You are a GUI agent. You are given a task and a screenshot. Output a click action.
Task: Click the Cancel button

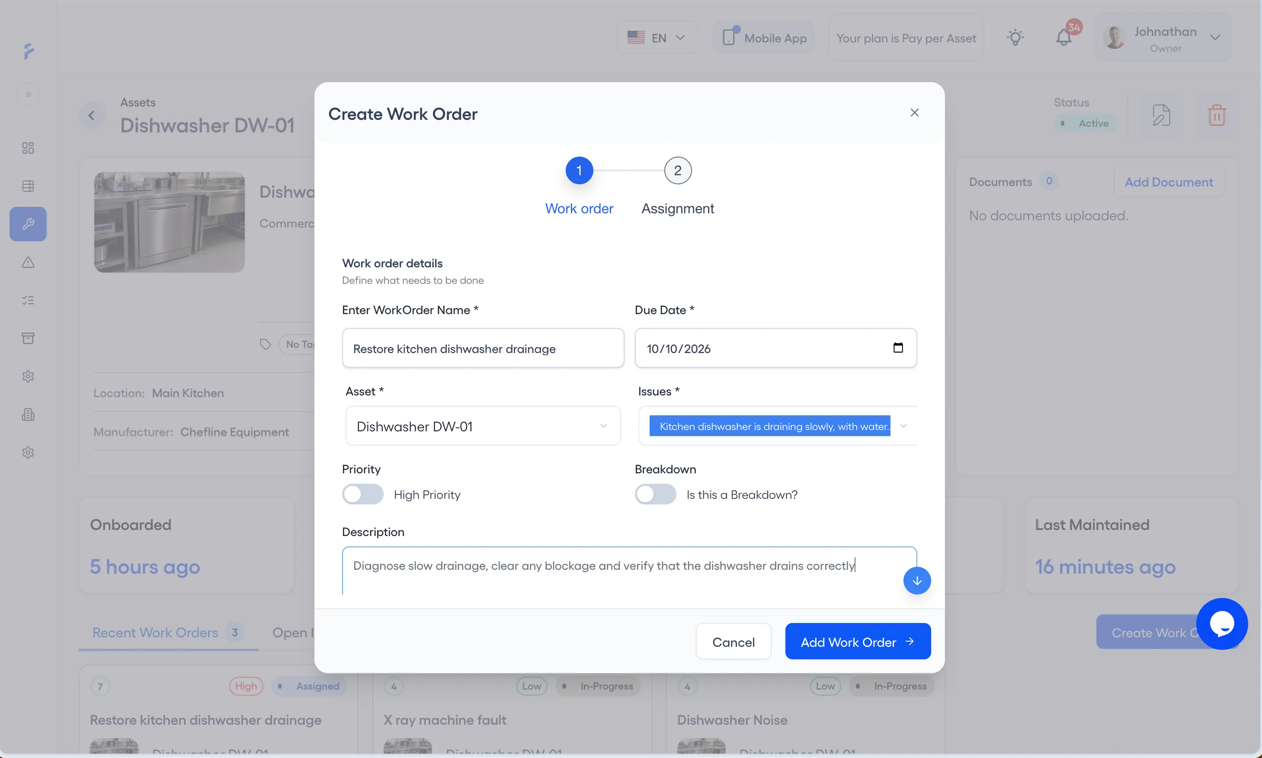(733, 642)
